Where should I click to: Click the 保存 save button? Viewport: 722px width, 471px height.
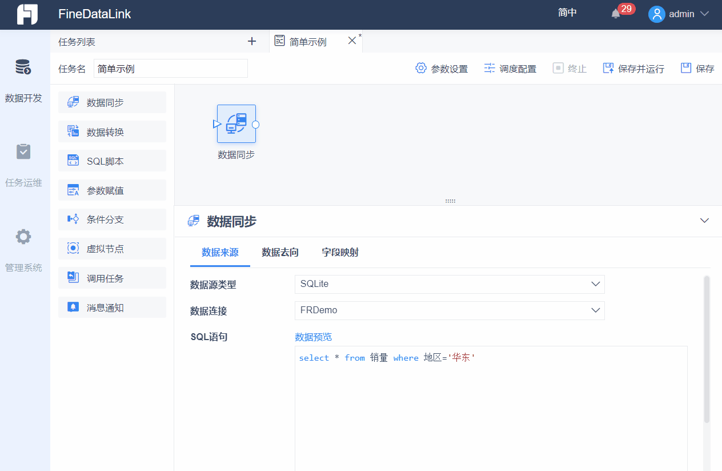click(x=697, y=69)
